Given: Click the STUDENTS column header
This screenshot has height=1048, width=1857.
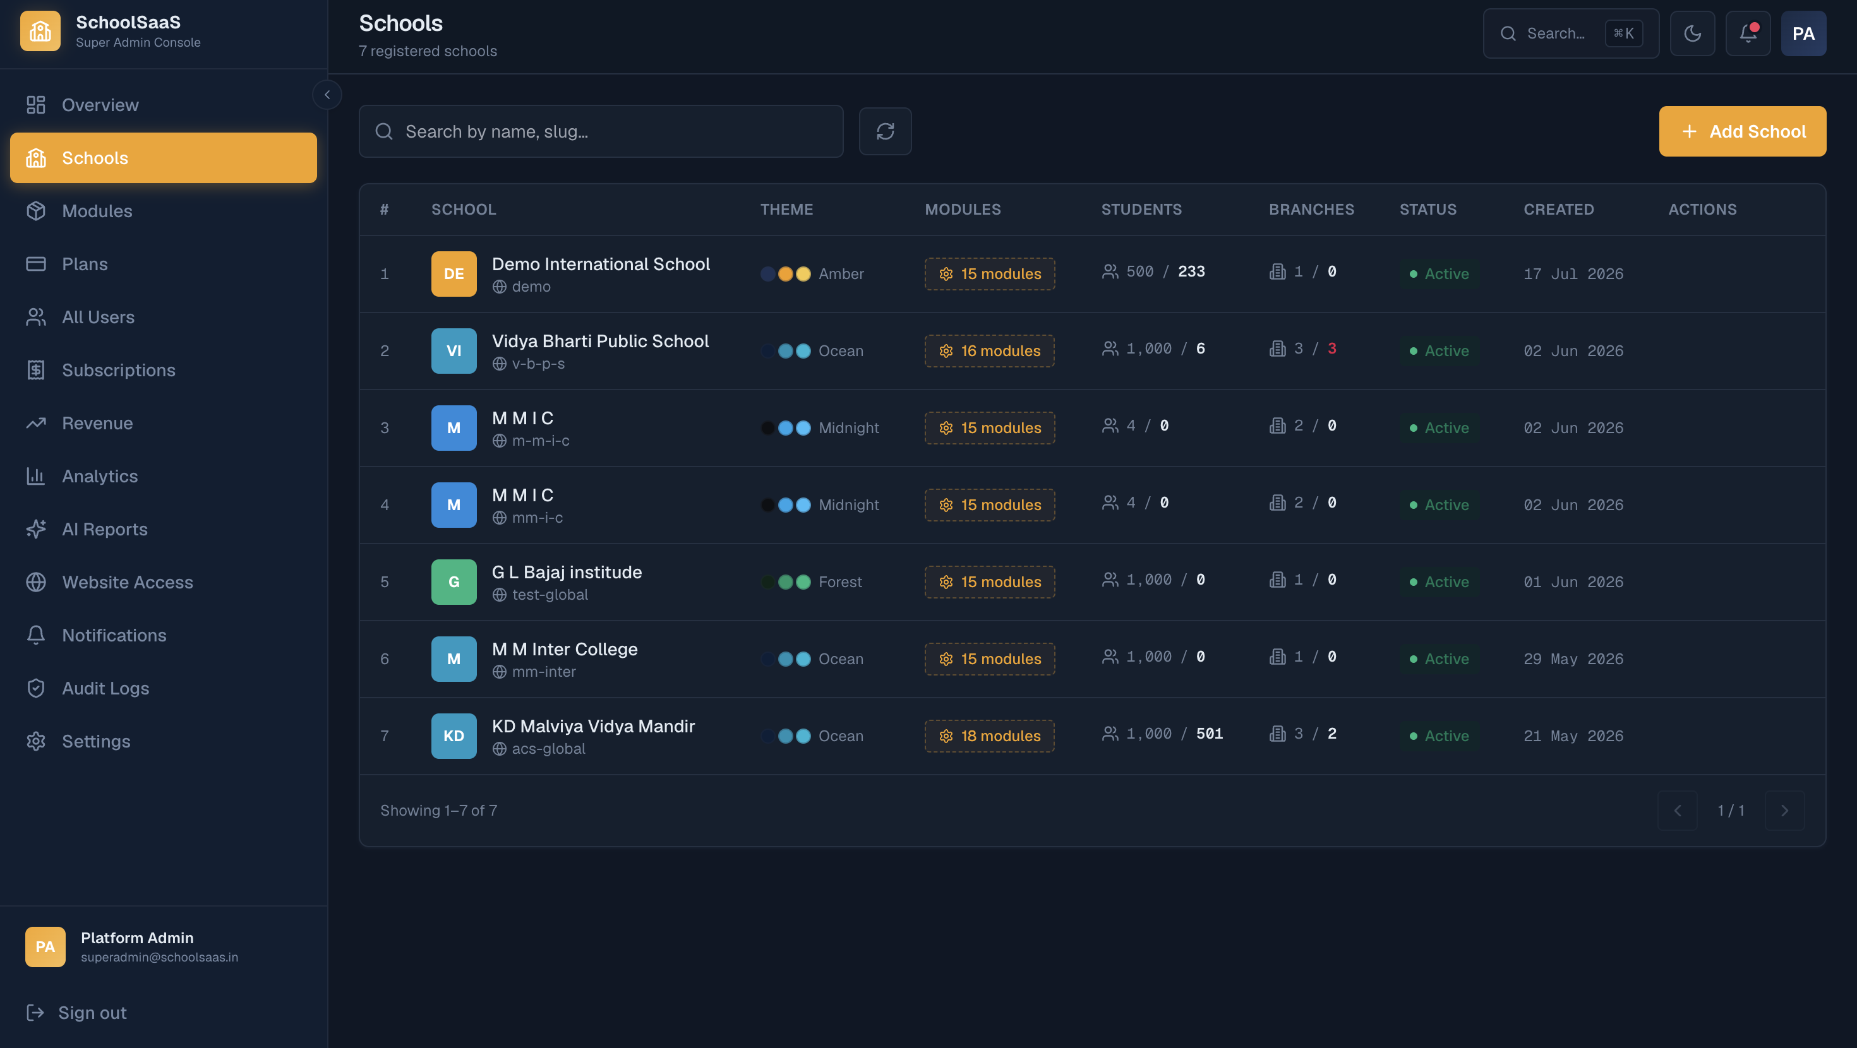Looking at the screenshot, I should coord(1141,210).
